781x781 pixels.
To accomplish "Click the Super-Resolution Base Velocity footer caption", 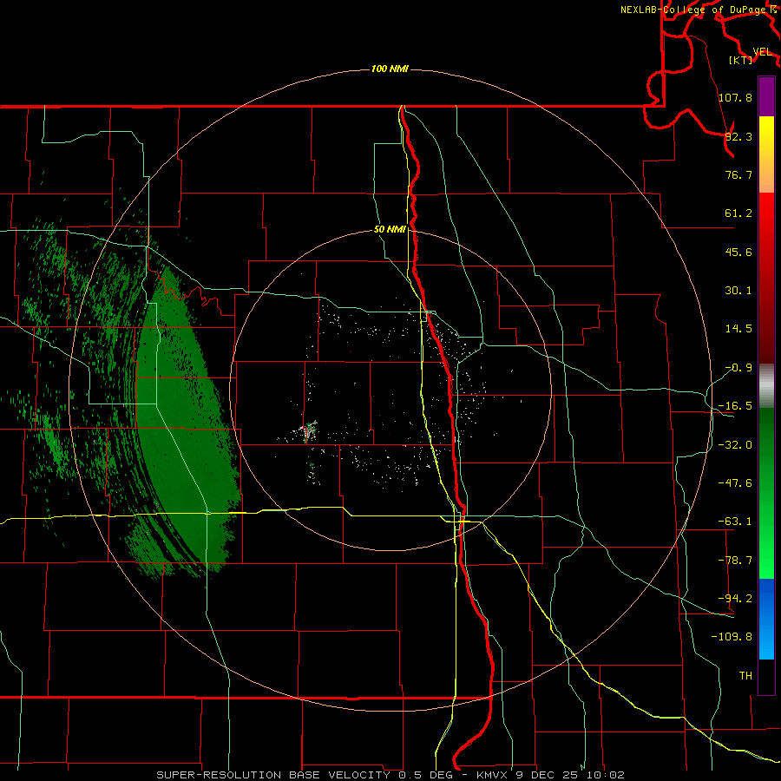I will pos(390,775).
